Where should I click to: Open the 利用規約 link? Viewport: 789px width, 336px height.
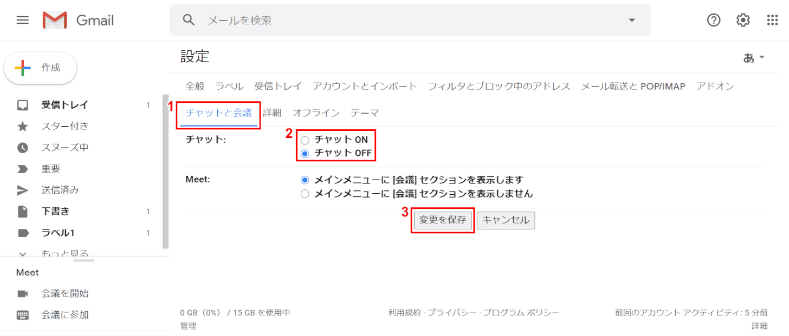coord(404,312)
